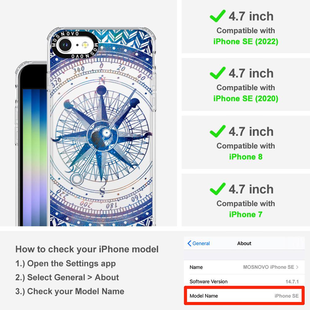310x310 pixels.
Task: Tap the blue back chevron next to General
Action: 189,243
